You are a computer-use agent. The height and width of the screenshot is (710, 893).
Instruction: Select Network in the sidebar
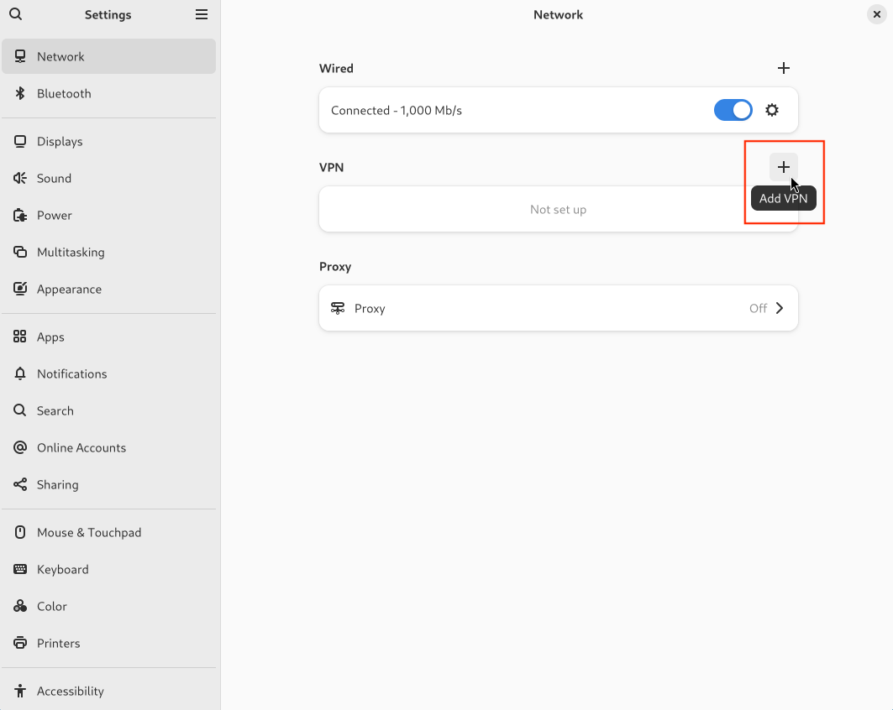coord(108,56)
